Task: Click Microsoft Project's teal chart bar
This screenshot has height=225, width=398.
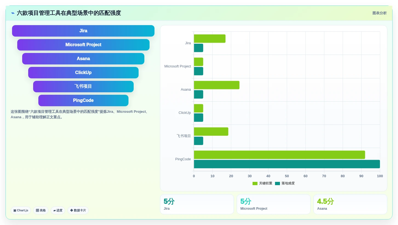Action: pos(199,71)
